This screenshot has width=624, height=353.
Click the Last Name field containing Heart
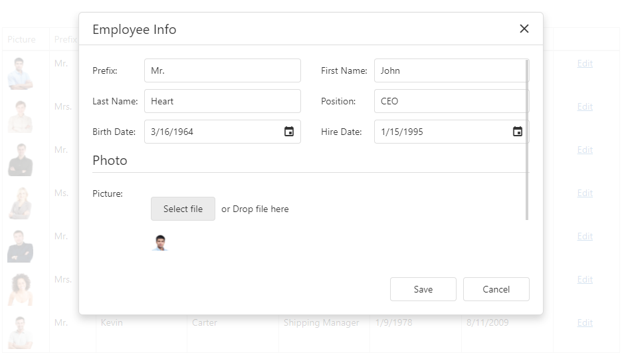click(223, 101)
